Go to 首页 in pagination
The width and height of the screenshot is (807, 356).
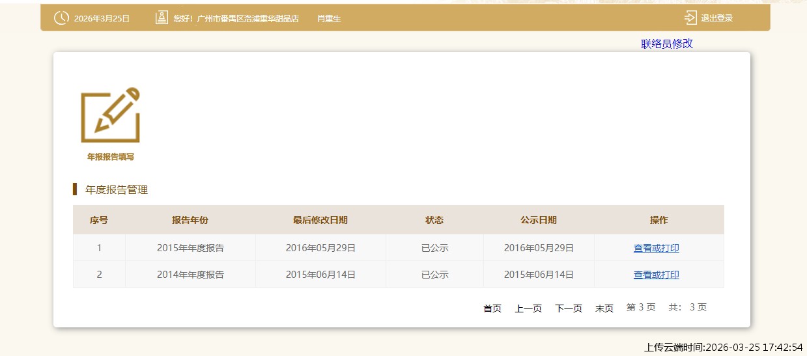492,308
